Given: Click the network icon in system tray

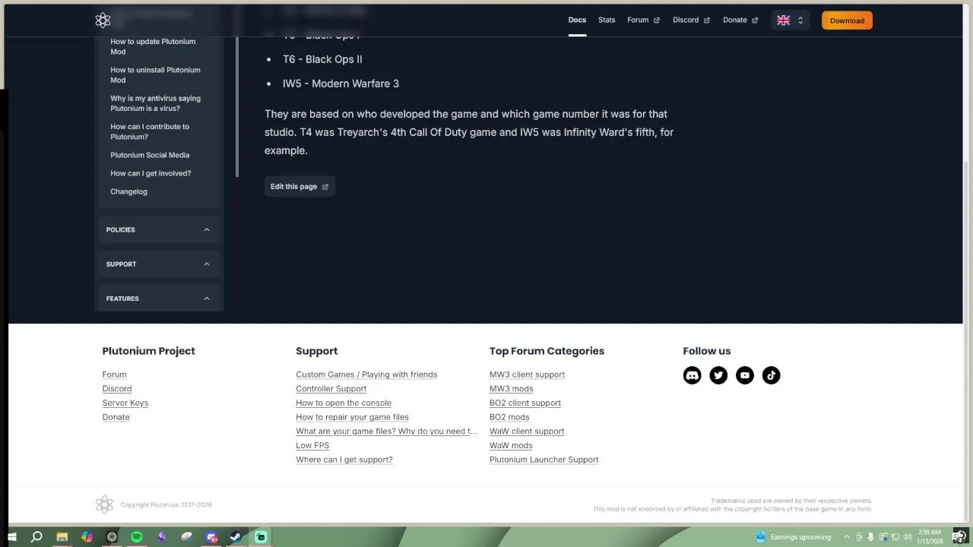Looking at the screenshot, I should 895,537.
